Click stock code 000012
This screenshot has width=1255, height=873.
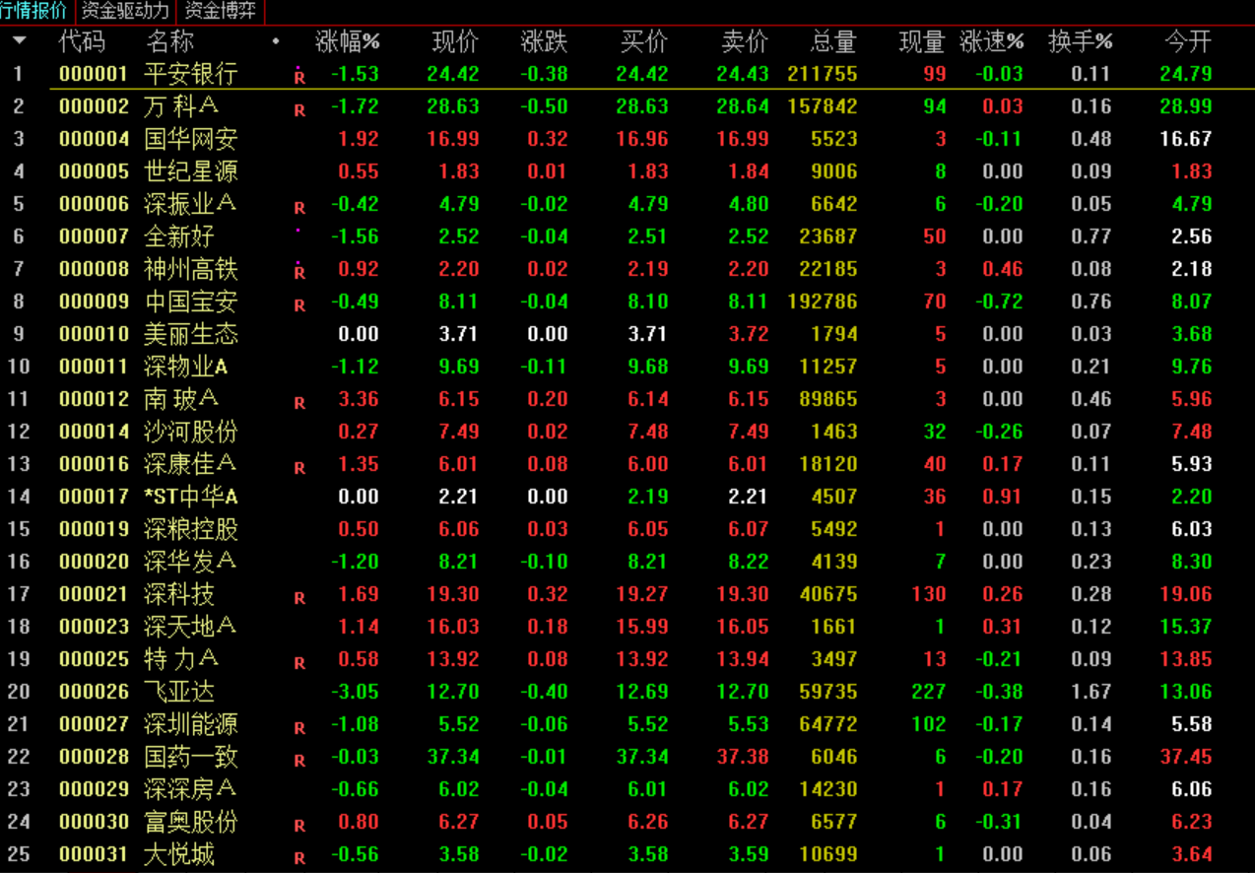point(94,399)
